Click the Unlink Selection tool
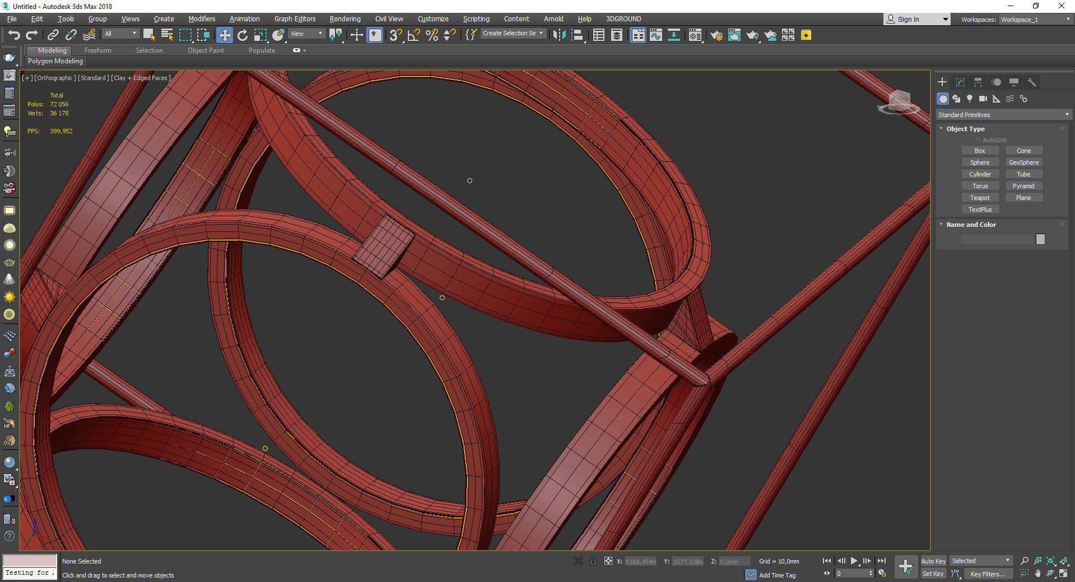The height and width of the screenshot is (582, 1075). (71, 35)
